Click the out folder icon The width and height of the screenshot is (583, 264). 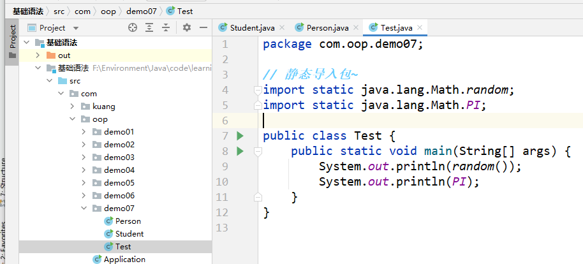[x=51, y=55]
